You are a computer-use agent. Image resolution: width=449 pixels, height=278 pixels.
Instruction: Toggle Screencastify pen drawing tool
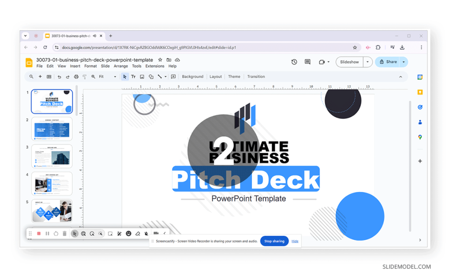pyautogui.click(x=119, y=234)
